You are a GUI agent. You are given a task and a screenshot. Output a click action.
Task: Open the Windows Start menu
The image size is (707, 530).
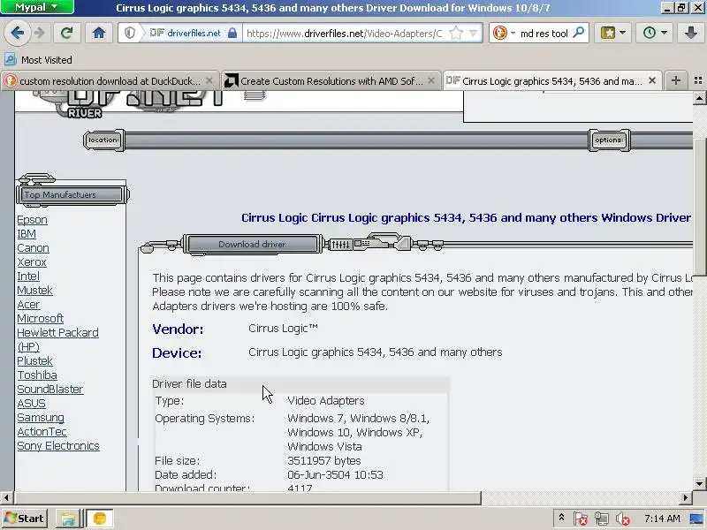[25, 519]
